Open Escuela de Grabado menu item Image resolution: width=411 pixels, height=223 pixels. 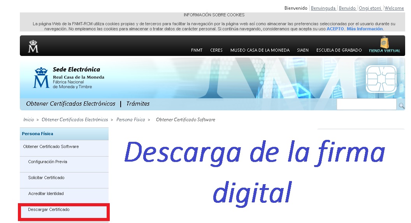339,50
